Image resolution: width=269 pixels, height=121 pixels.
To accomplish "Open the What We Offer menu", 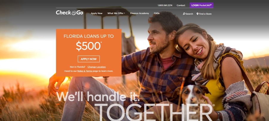I will 116,13.
